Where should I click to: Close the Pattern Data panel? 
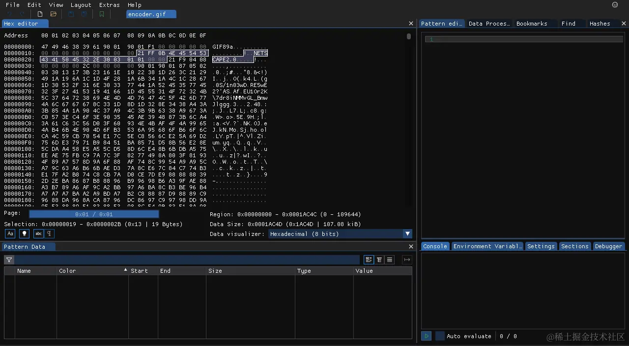pos(411,247)
